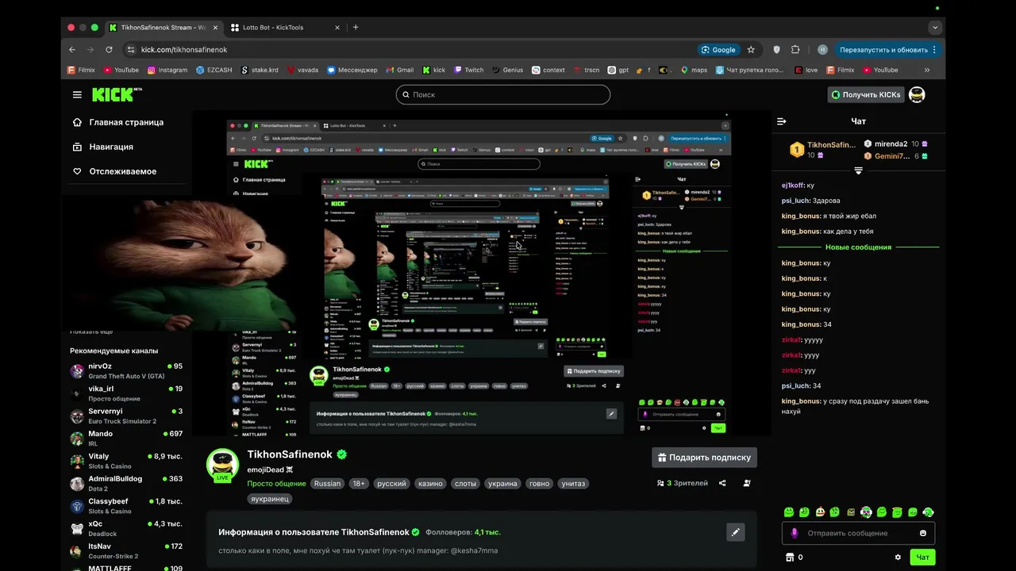Send message with the green Чат button

click(x=922, y=558)
